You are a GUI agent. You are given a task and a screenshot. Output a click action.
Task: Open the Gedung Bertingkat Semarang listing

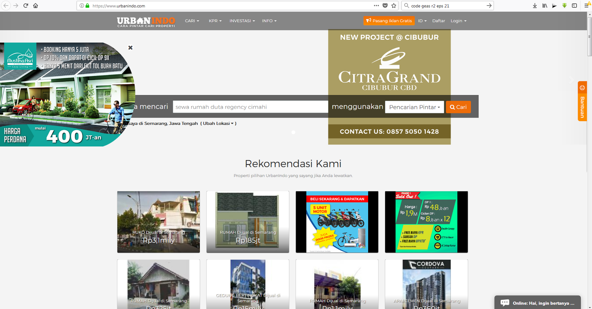point(248,284)
